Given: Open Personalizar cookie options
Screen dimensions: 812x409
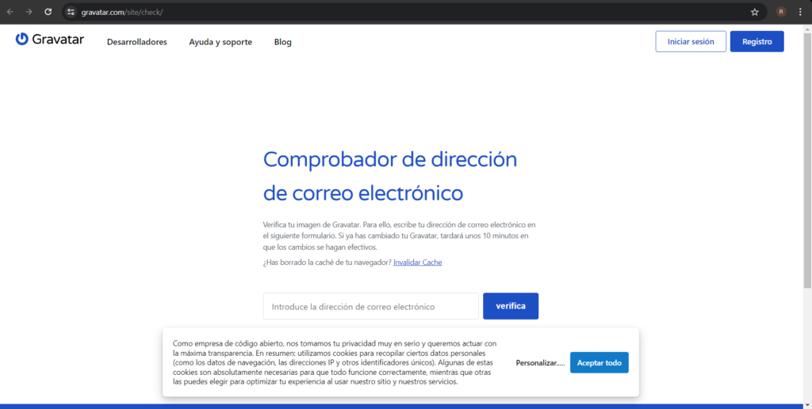Looking at the screenshot, I should pyautogui.click(x=540, y=363).
